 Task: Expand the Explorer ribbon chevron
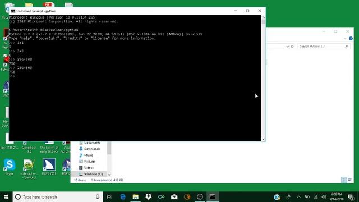pyautogui.click(x=345, y=39)
